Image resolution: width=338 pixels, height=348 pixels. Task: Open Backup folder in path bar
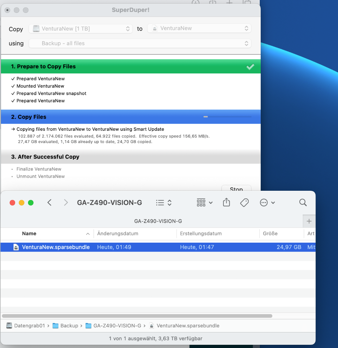[x=69, y=325]
